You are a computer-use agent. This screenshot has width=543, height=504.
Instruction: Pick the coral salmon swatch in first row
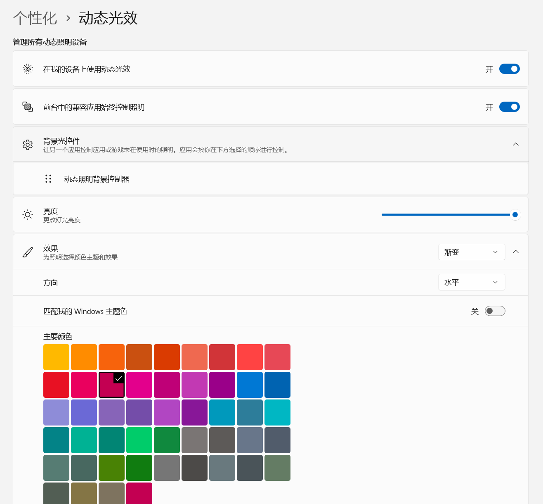pyautogui.click(x=194, y=357)
